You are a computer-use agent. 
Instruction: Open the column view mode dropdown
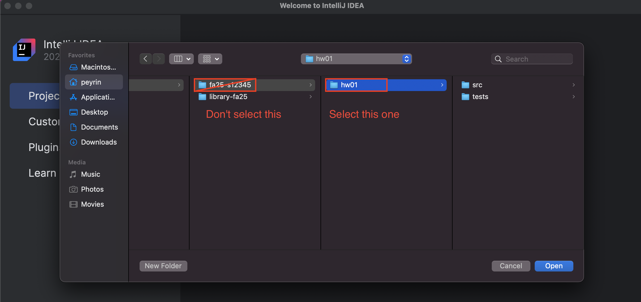click(181, 59)
